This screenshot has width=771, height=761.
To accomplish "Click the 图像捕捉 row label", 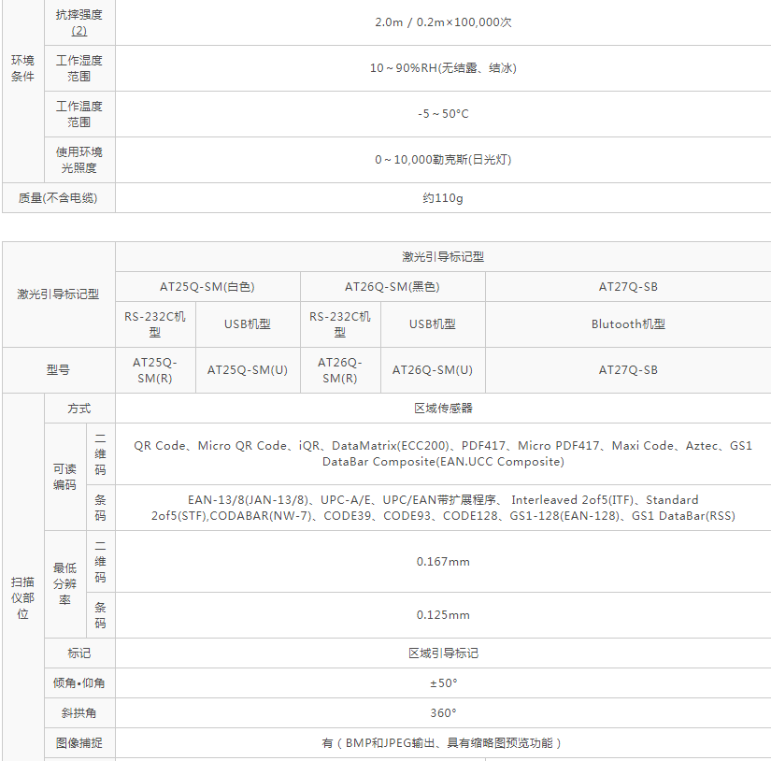I will (x=79, y=743).
